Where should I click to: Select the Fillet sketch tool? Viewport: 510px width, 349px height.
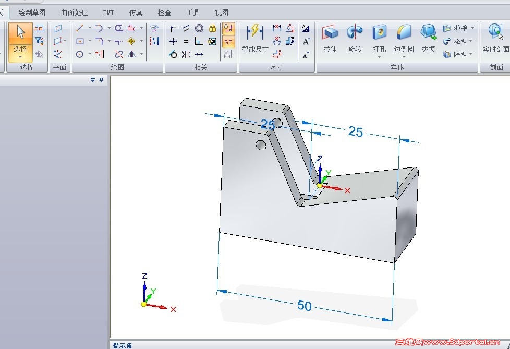click(99, 41)
